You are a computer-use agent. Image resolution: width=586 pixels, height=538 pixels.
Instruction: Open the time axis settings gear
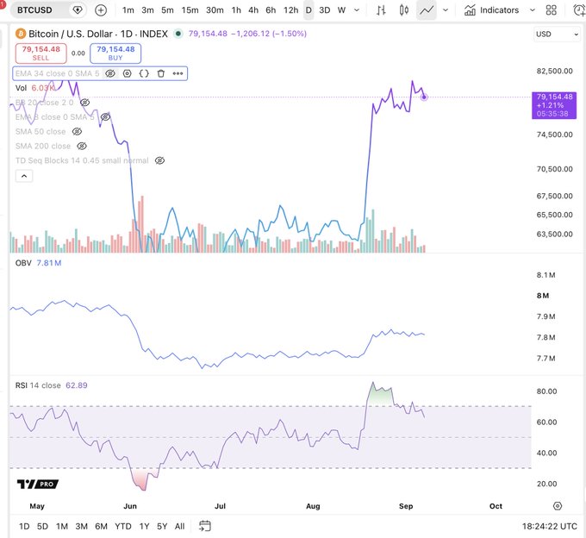558,506
